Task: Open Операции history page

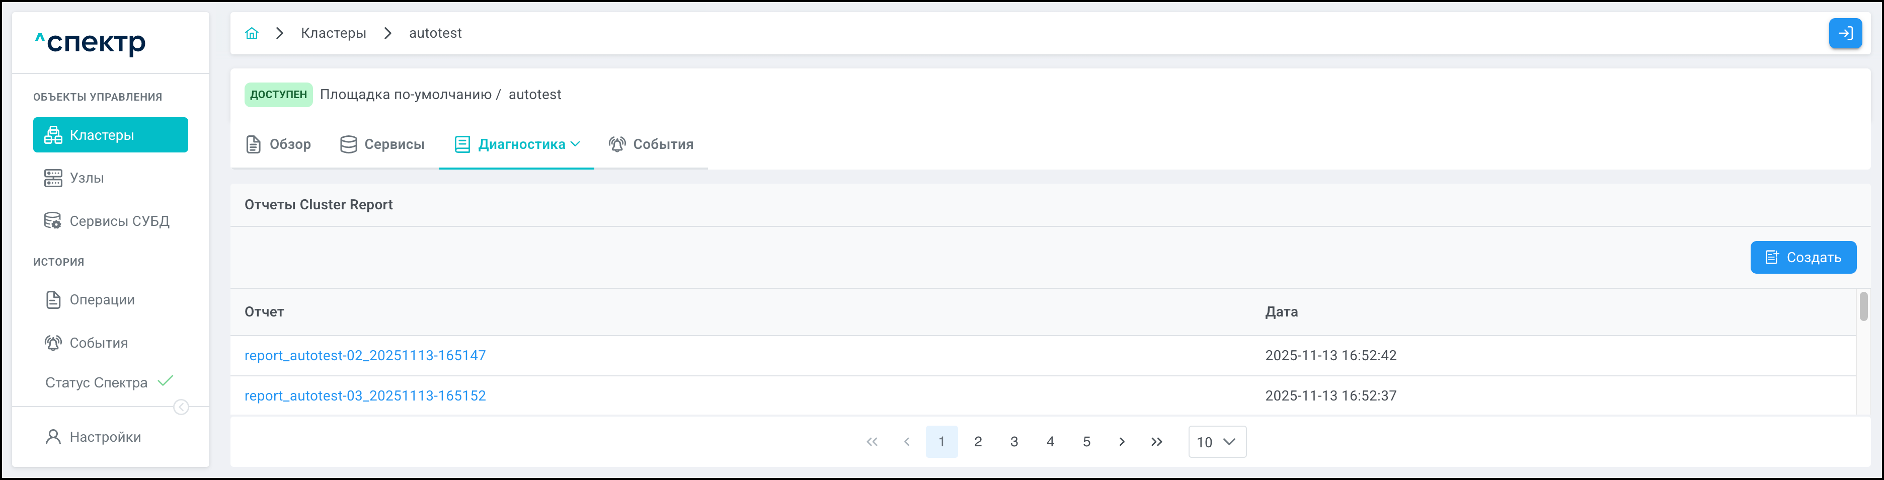Action: click(102, 300)
